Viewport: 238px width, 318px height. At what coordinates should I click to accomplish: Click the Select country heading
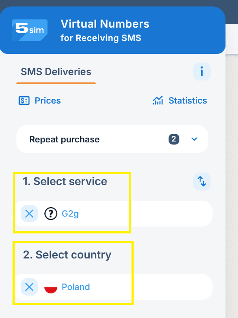67,255
